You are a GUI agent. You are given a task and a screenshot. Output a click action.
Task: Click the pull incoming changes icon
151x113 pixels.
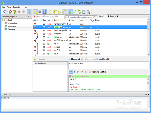pyautogui.click(x=55, y=12)
